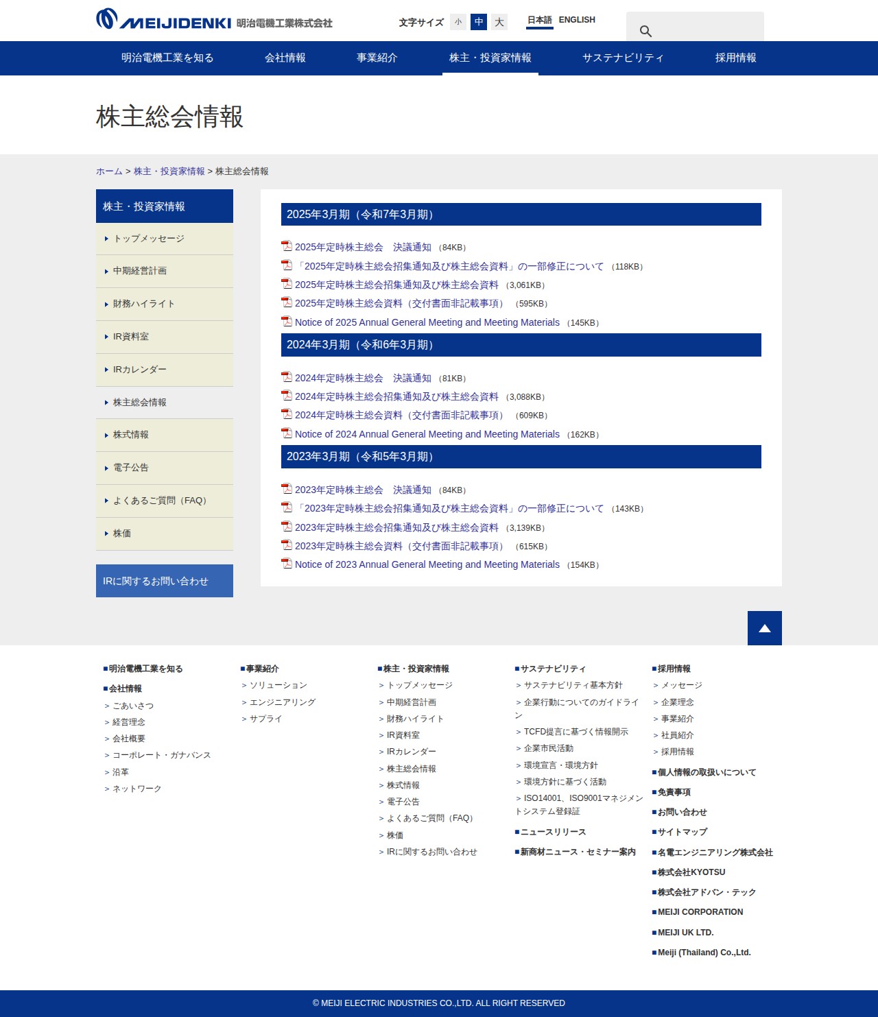Viewport: 878px width, 1017px height.
Task: Click the Meiji Denki logo
Action: tap(214, 20)
